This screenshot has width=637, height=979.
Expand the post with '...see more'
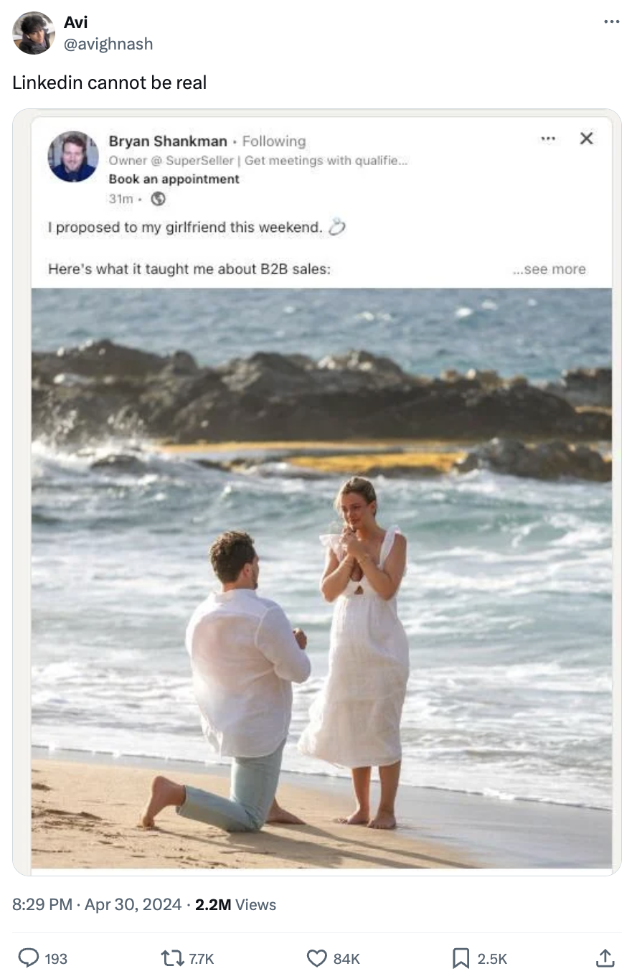coord(549,269)
